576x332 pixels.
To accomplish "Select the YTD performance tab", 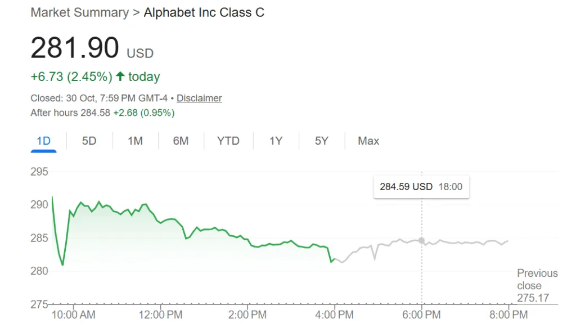I will click(x=228, y=141).
